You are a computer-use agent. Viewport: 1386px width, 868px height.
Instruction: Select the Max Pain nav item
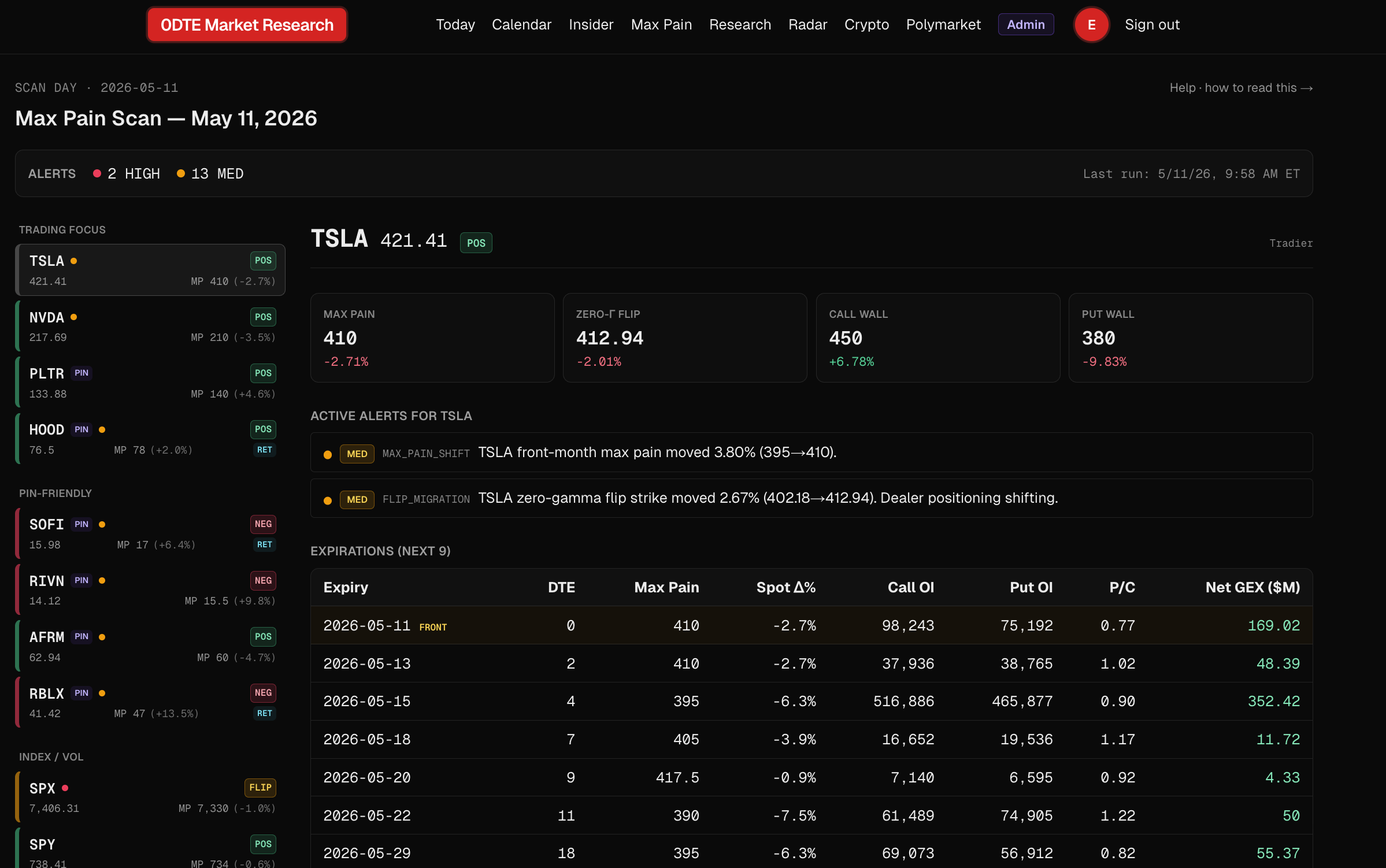pyautogui.click(x=661, y=25)
